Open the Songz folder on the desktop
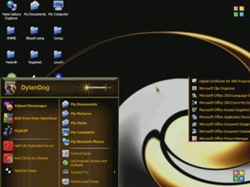This screenshot has width=250, height=187. point(58,33)
